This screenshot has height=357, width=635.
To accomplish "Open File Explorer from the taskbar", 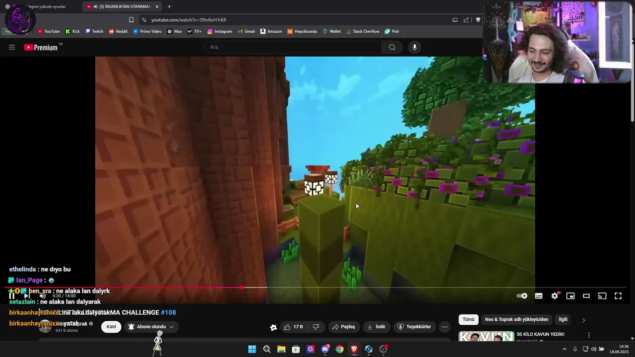I will pyautogui.click(x=281, y=349).
